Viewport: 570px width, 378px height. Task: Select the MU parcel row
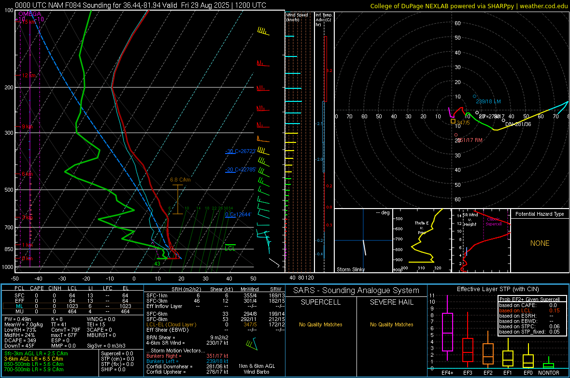coord(72,311)
